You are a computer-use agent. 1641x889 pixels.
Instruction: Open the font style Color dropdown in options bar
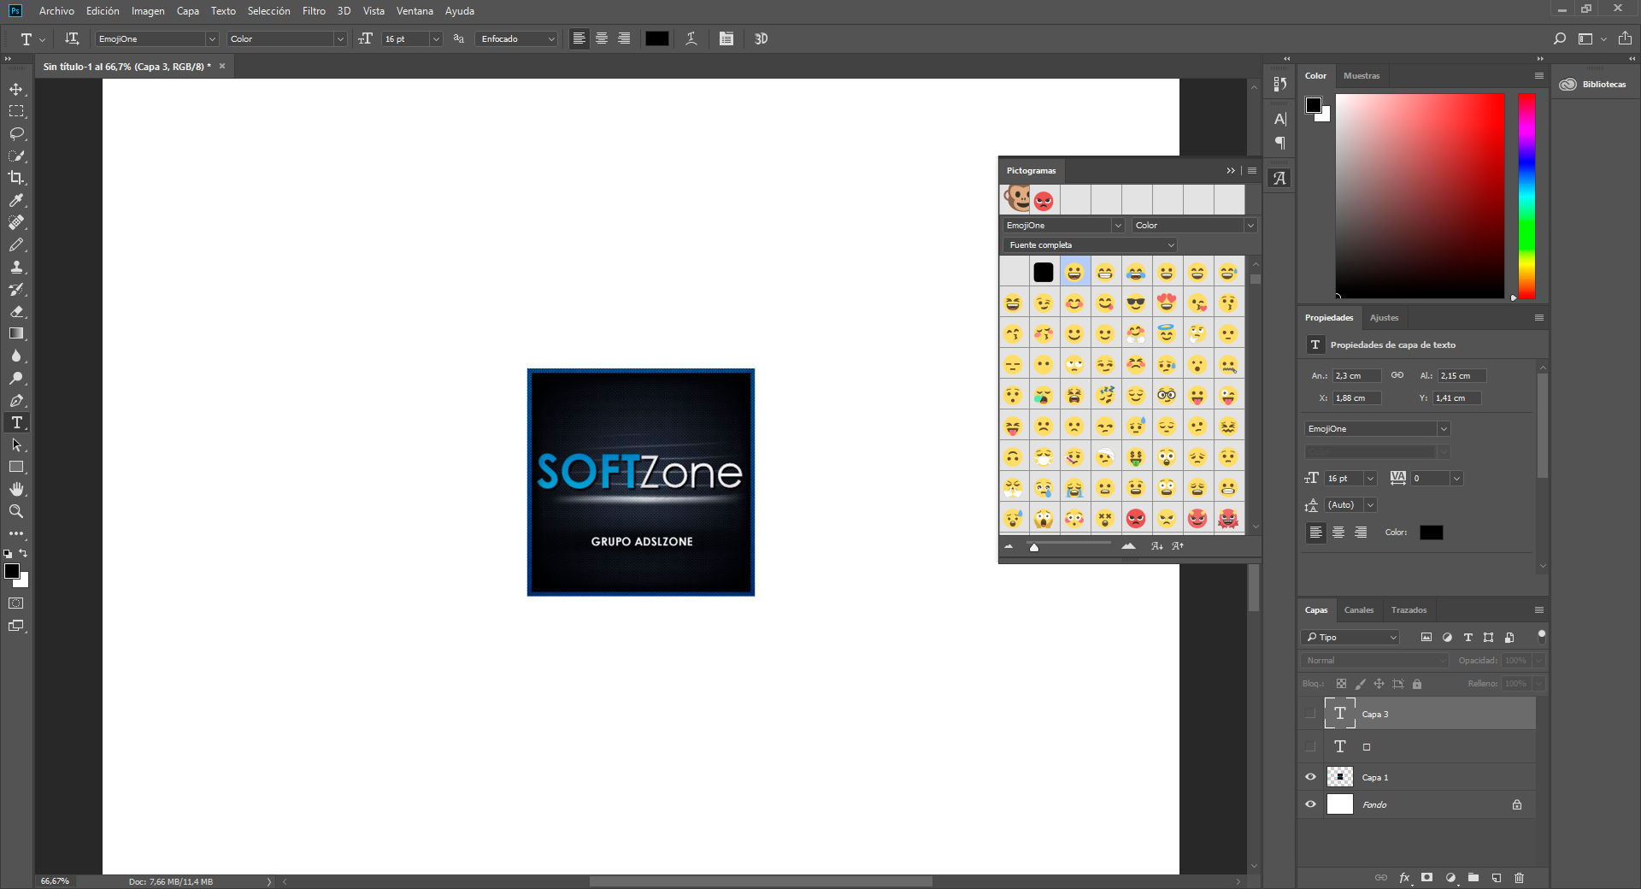click(x=340, y=38)
